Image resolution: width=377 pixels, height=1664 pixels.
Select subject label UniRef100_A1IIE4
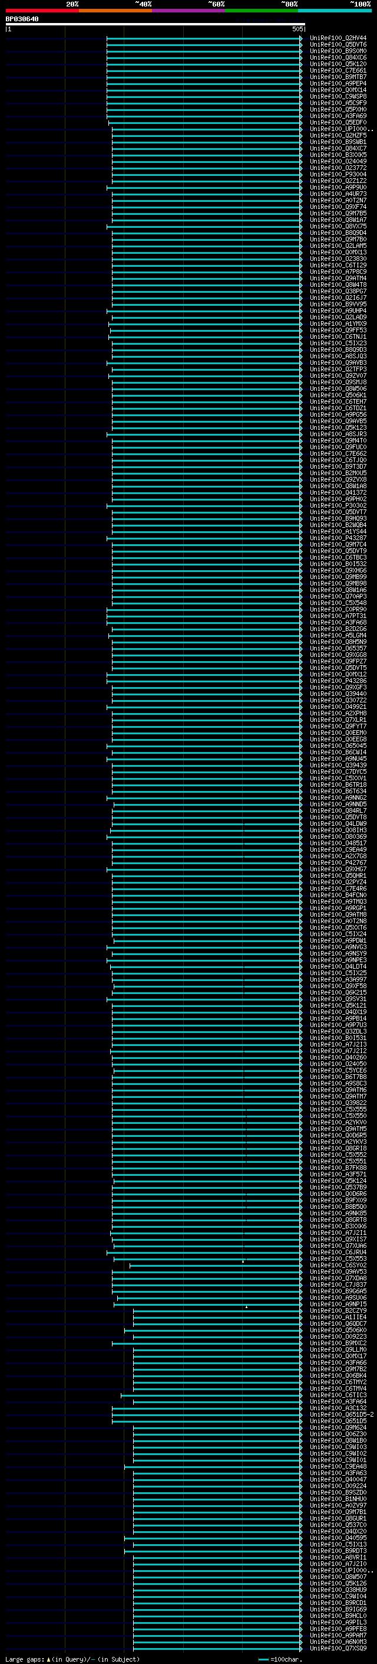click(x=338, y=1317)
